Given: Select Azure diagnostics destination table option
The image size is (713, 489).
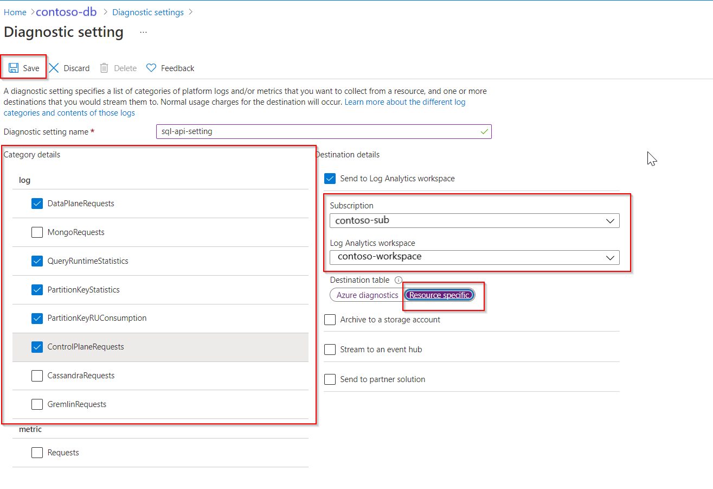Looking at the screenshot, I should (367, 295).
